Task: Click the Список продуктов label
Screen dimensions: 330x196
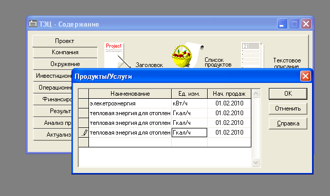Action: [x=218, y=62]
